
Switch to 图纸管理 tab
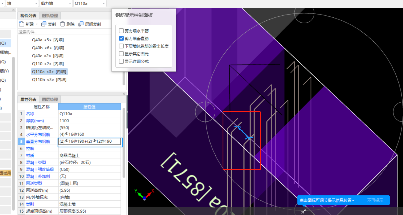coord(50,16)
